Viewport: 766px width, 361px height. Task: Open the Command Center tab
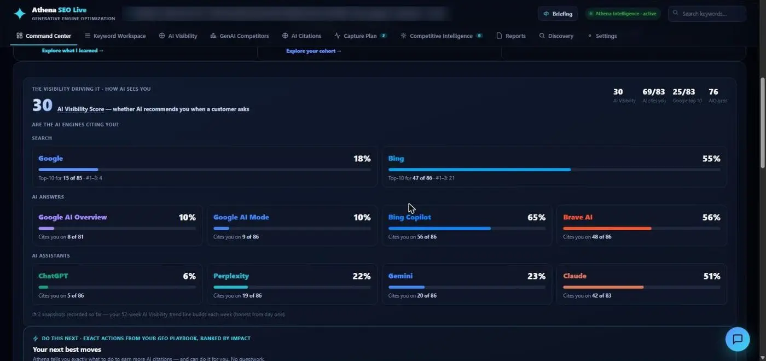click(44, 36)
